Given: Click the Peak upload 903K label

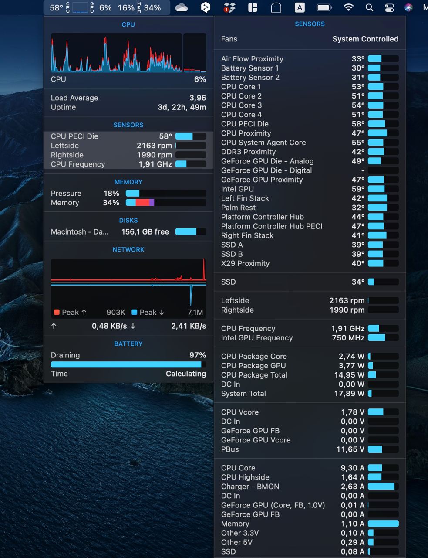Looking at the screenshot, I should coord(89,312).
